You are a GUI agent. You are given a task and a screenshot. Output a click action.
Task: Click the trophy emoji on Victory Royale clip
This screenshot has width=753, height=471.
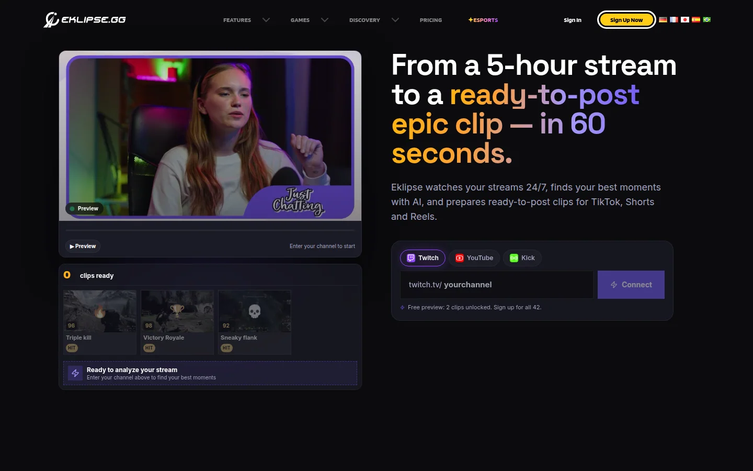tap(177, 311)
